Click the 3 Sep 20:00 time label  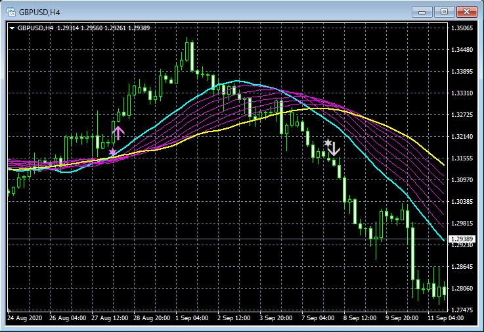point(276,318)
